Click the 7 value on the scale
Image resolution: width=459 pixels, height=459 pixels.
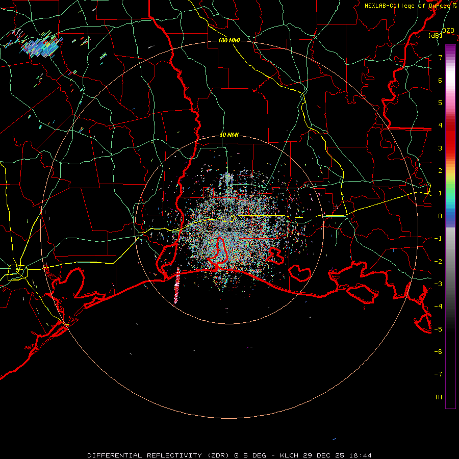point(440,57)
